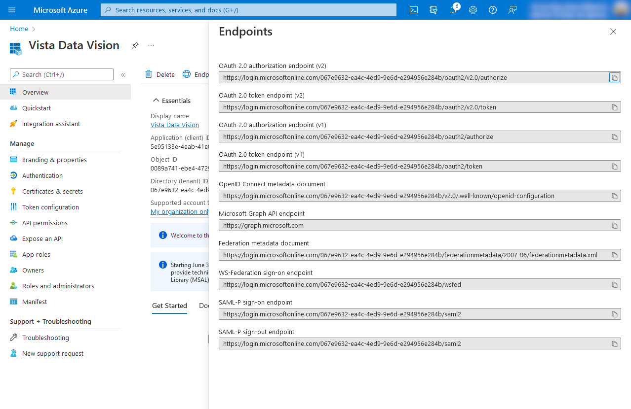The width and height of the screenshot is (631, 409).
Task: Collapse the Essentials section
Action: [x=171, y=101]
